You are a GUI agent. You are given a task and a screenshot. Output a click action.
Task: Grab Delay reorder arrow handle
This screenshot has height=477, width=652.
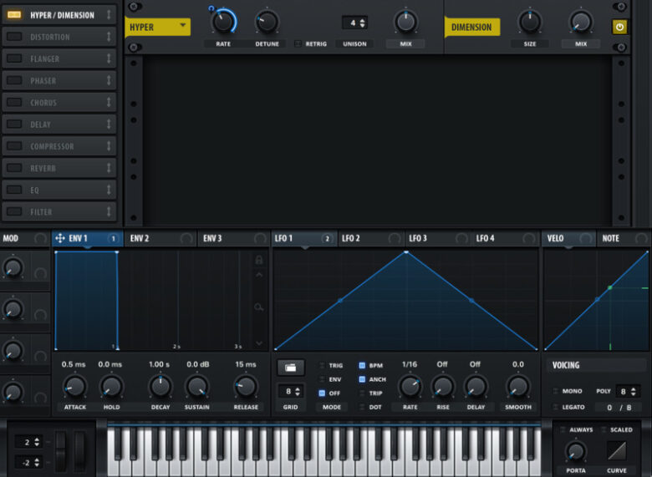[109, 124]
